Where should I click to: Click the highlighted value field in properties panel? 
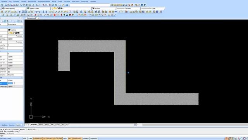click(15, 83)
